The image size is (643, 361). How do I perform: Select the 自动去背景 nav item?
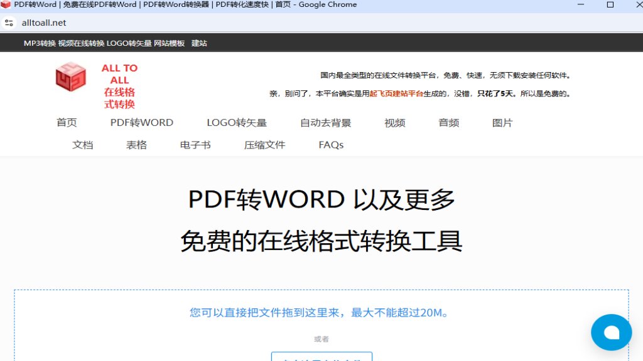point(326,123)
